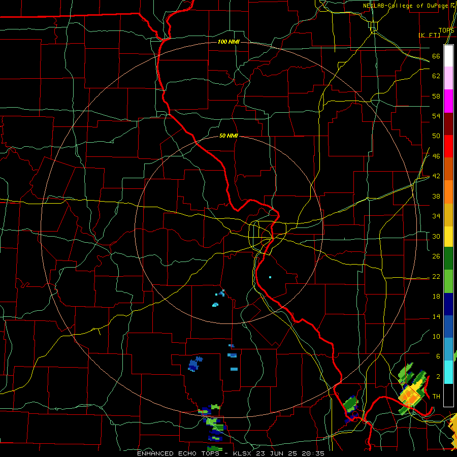Click the "54" legend value

pos(436,116)
